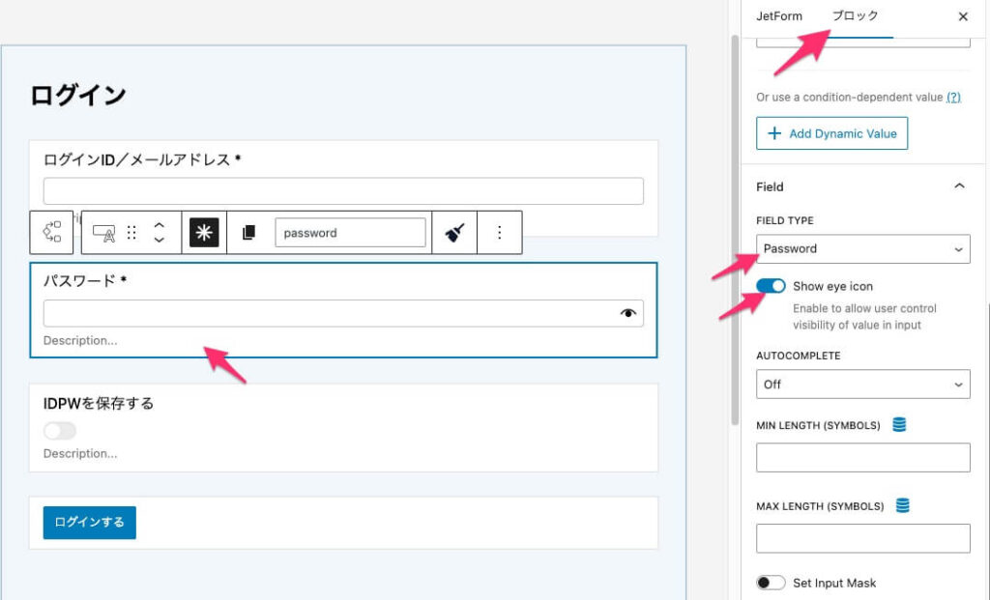This screenshot has width=990, height=600.
Task: Collapse the Field section
Action: point(959,186)
